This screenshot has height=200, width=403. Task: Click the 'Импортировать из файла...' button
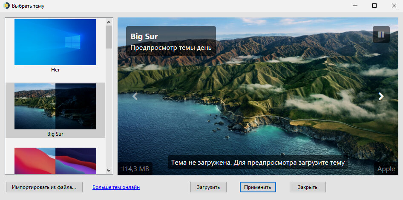44,187
